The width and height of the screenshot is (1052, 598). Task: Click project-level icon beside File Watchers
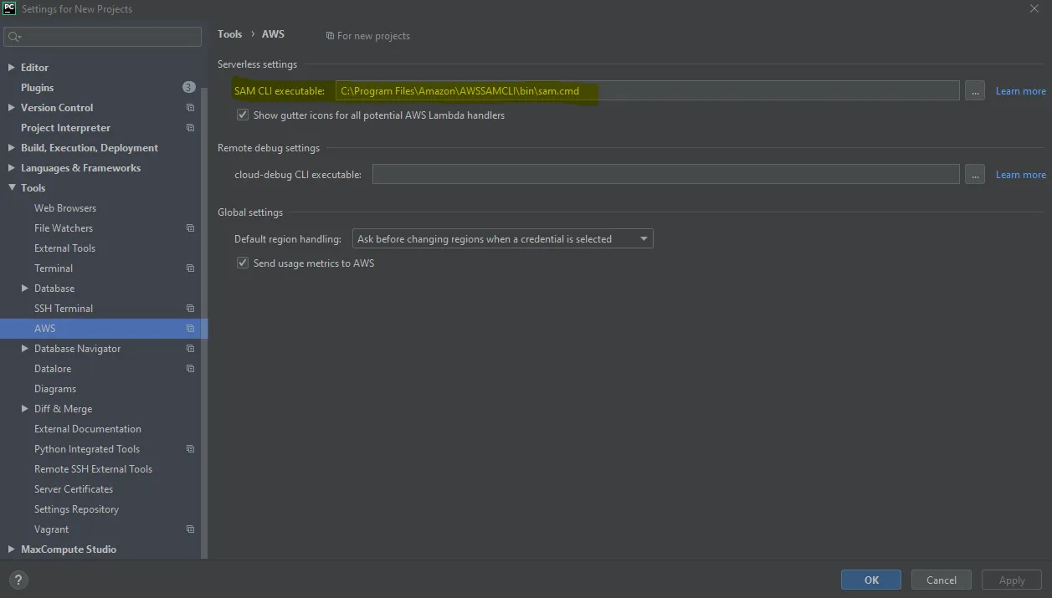190,228
